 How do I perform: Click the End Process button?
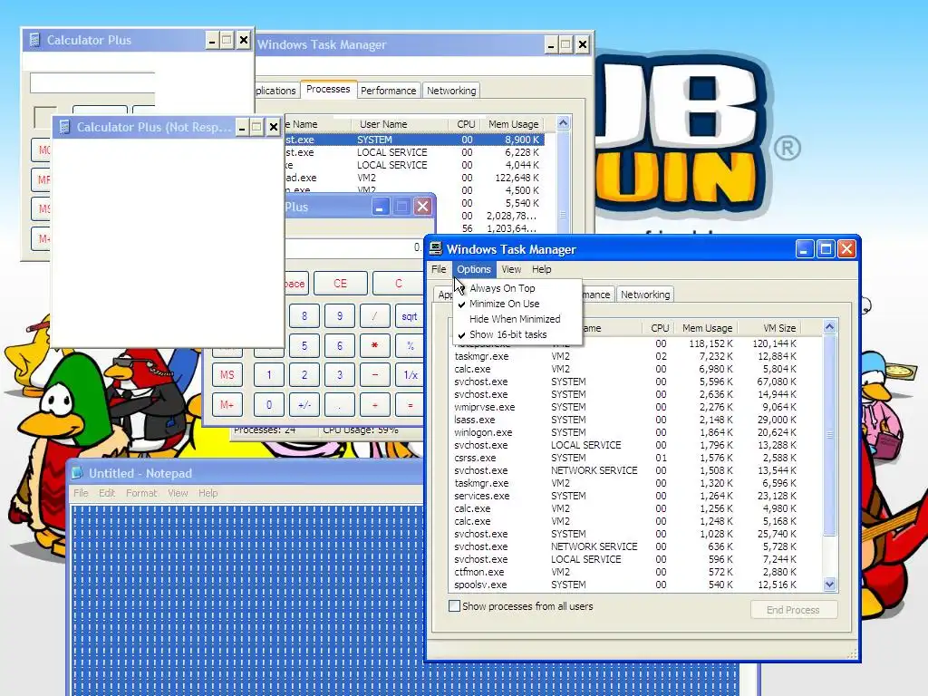pyautogui.click(x=794, y=610)
